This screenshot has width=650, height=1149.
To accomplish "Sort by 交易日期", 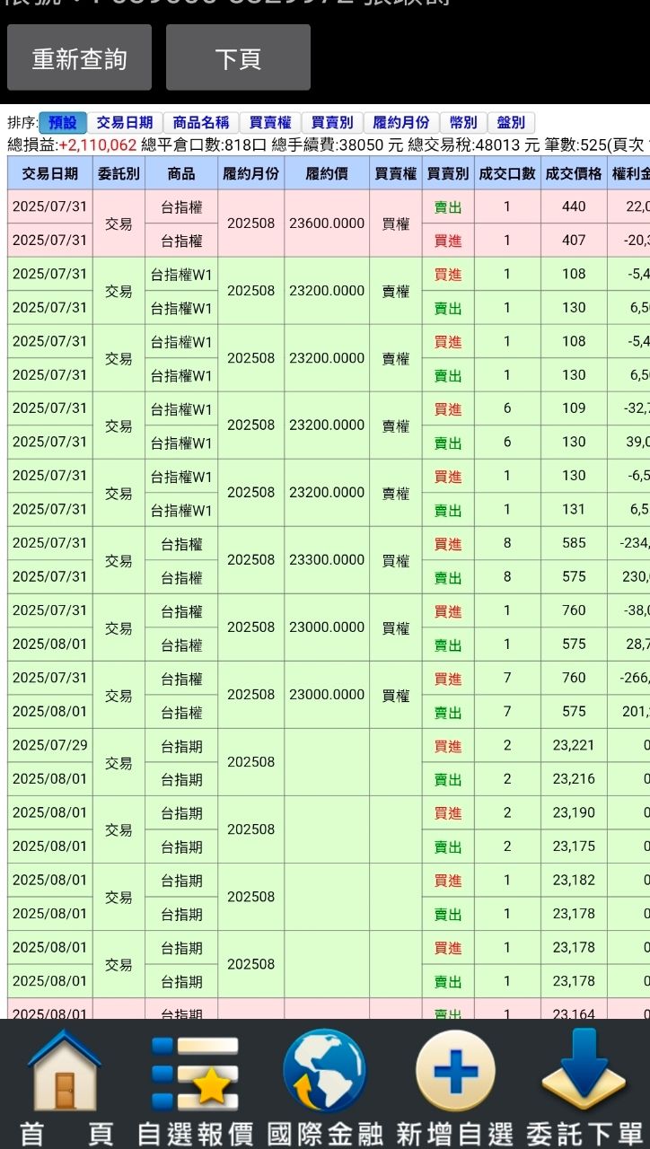I will point(125,123).
